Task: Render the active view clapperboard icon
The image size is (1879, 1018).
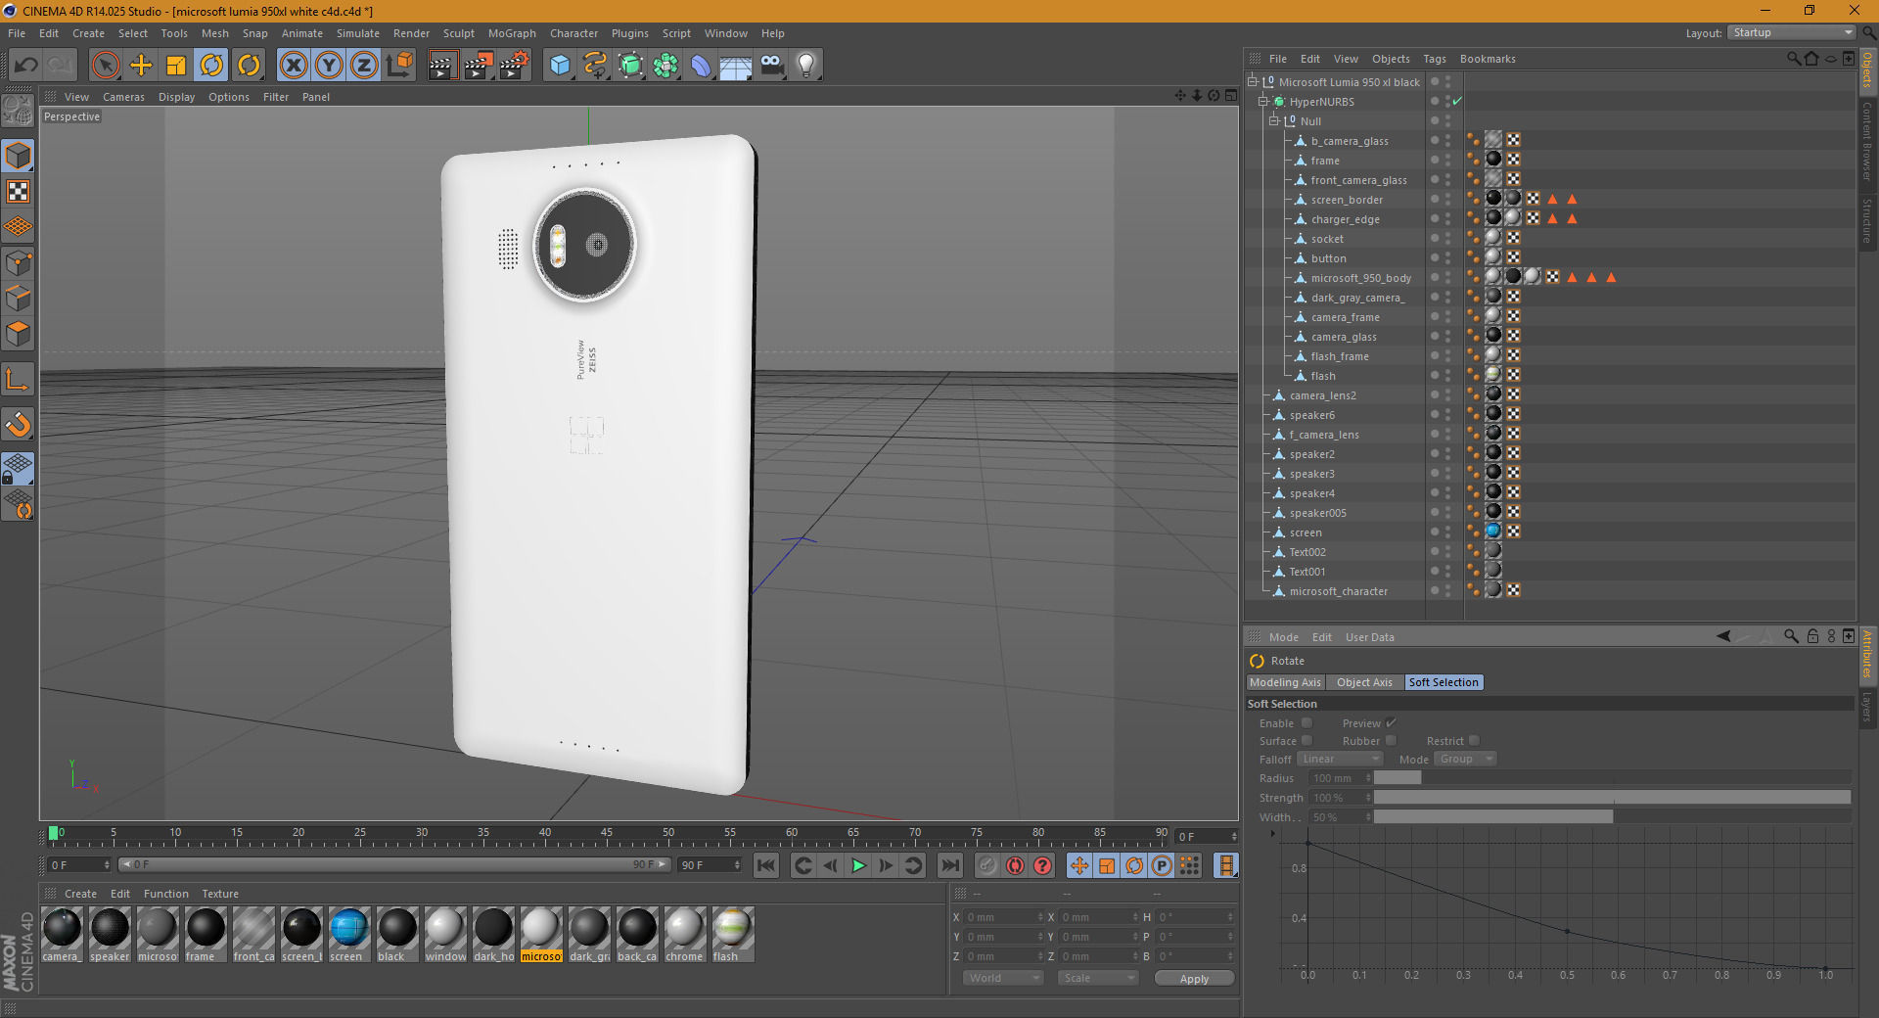Action: tap(443, 66)
